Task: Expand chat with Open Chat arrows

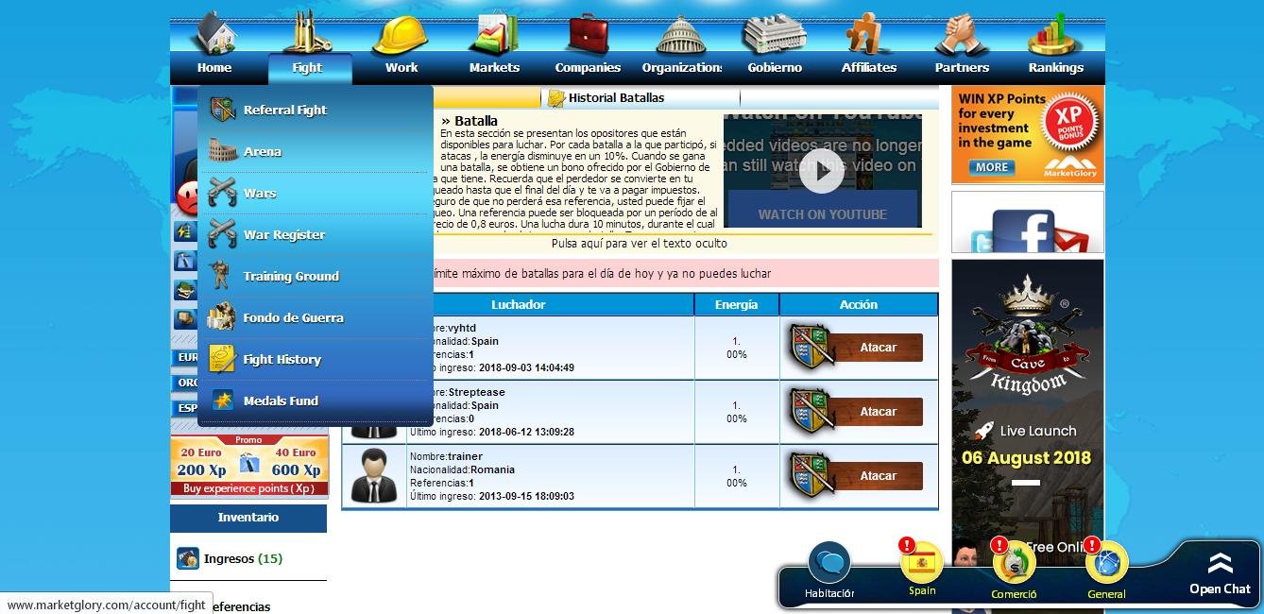Action: (x=1220, y=564)
